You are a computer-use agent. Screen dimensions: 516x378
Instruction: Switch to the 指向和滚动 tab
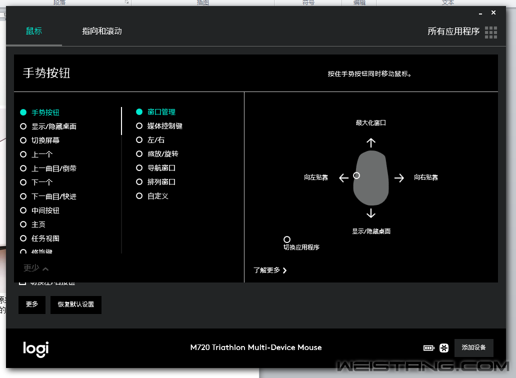pos(102,31)
